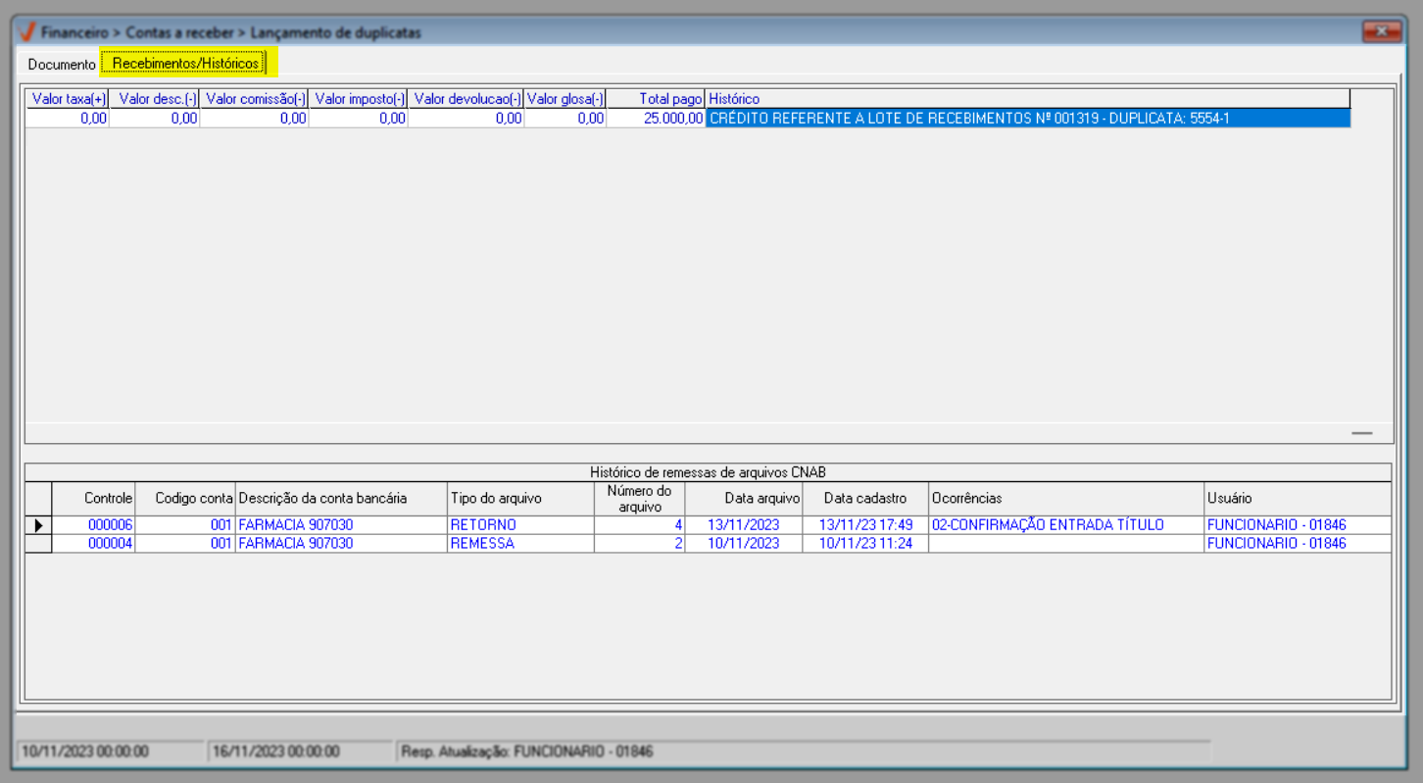This screenshot has width=1423, height=783.
Task: Select control number 000006
Action: click(94, 525)
